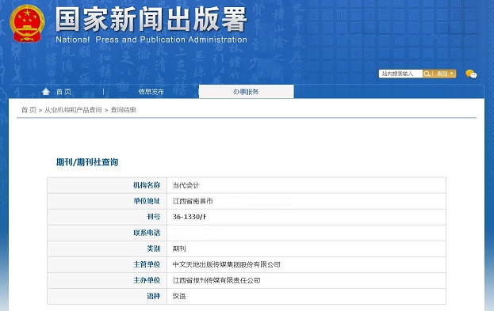Select 中文天地出版传媒集团股份有限公司 value
Viewport: 494px width, 311px height.
(x=227, y=264)
